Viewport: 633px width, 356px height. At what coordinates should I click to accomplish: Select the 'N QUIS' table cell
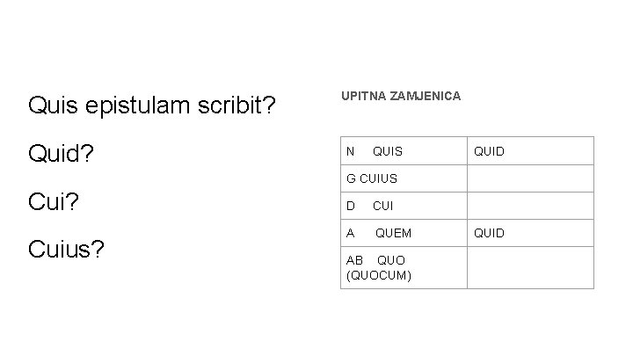[x=403, y=151]
